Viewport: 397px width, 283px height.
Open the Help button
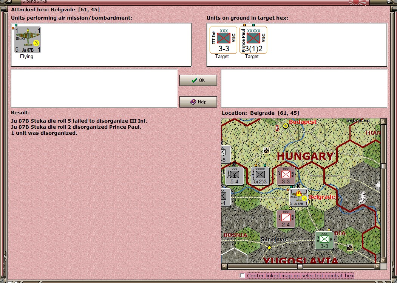click(x=198, y=102)
